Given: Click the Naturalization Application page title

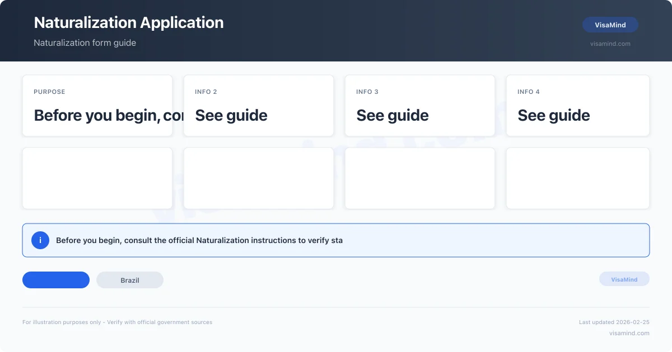Looking at the screenshot, I should tap(129, 22).
